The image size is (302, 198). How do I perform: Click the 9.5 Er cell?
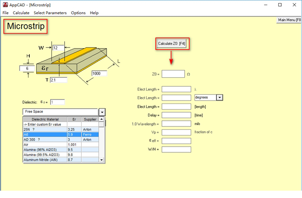coord(74,150)
